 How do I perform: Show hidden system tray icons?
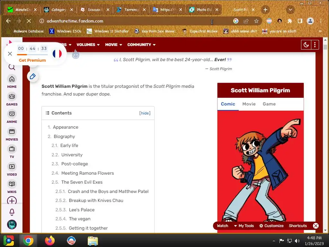(x=274, y=241)
